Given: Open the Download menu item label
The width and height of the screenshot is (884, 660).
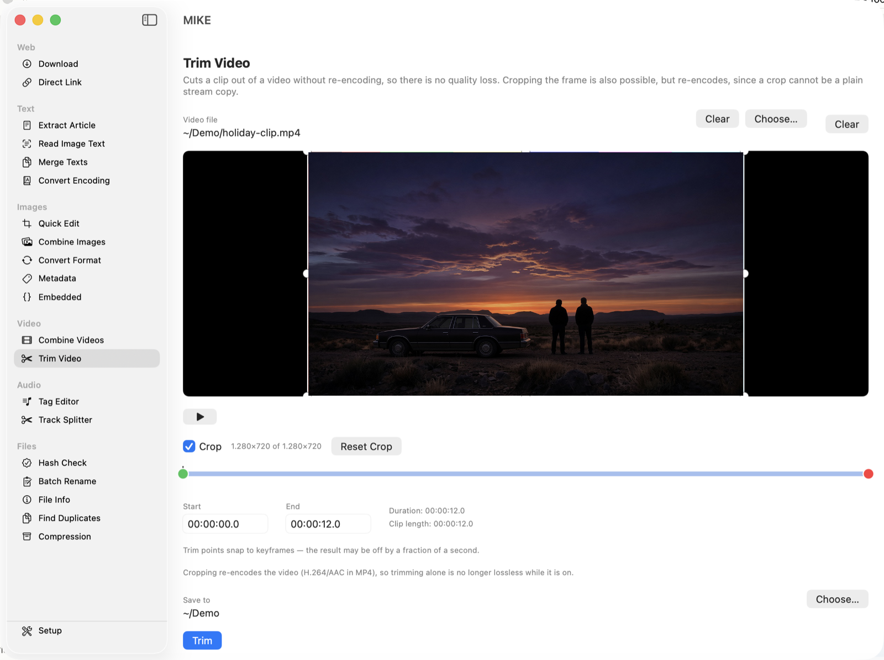Looking at the screenshot, I should point(58,64).
